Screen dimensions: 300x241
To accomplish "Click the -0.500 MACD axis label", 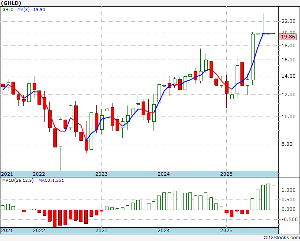I will (288, 219).
